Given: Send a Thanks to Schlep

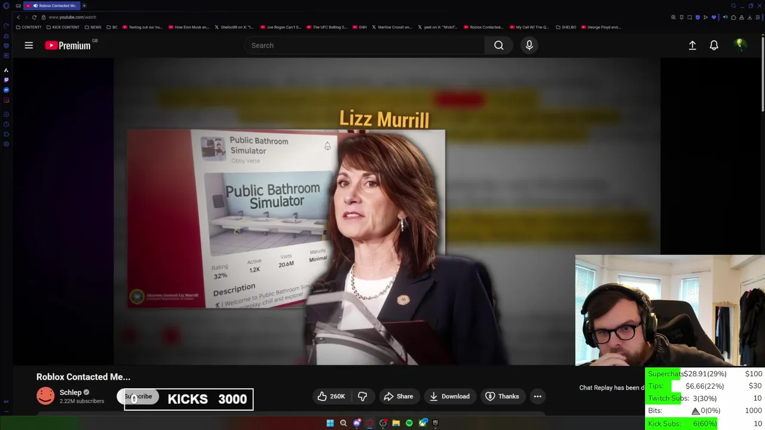Looking at the screenshot, I should [502, 396].
